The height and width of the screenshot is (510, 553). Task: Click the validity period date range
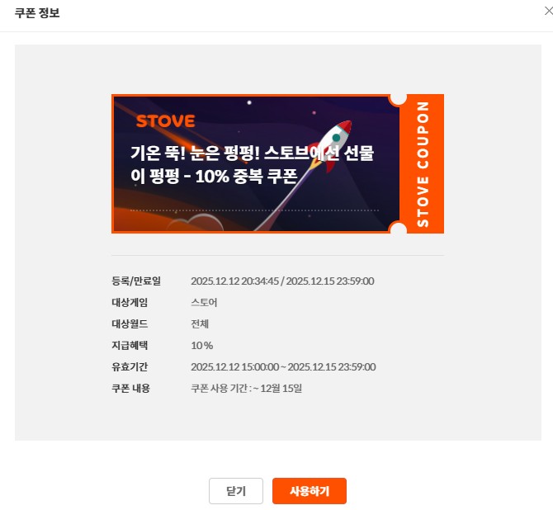tap(283, 366)
